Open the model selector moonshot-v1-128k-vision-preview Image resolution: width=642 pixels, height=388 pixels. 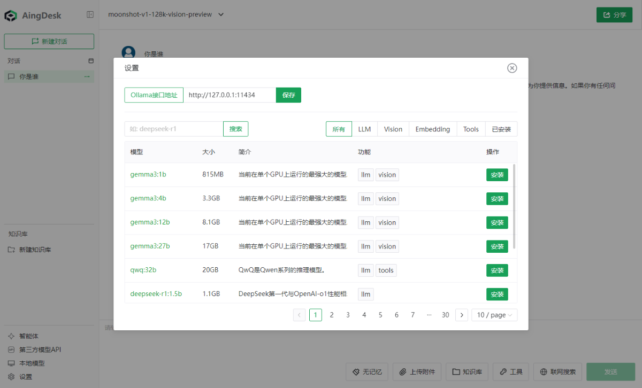[166, 14]
